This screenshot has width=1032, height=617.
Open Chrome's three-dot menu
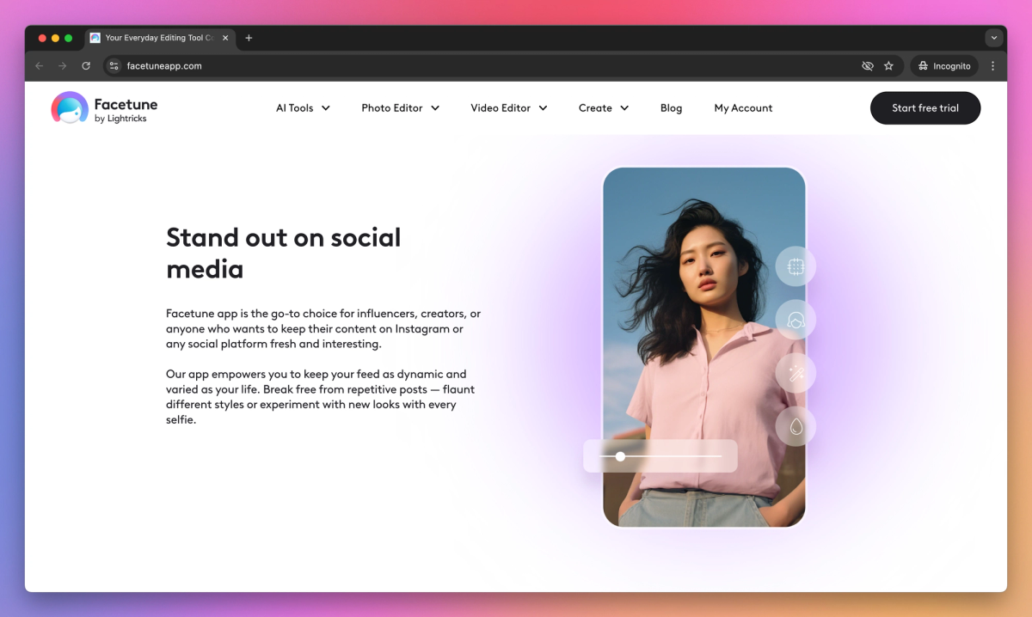point(993,66)
